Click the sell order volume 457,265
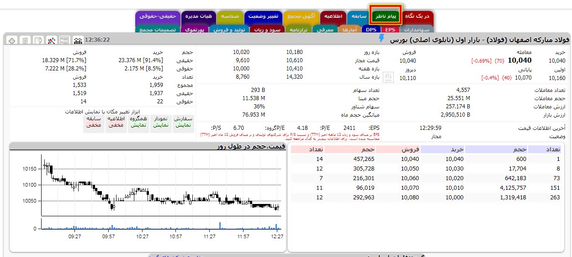Screen dimensions: 572x257 click(x=364, y=159)
